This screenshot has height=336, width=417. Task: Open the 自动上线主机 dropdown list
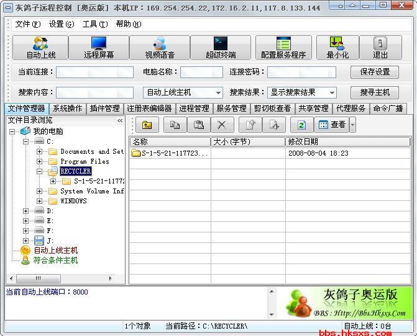(x=218, y=92)
